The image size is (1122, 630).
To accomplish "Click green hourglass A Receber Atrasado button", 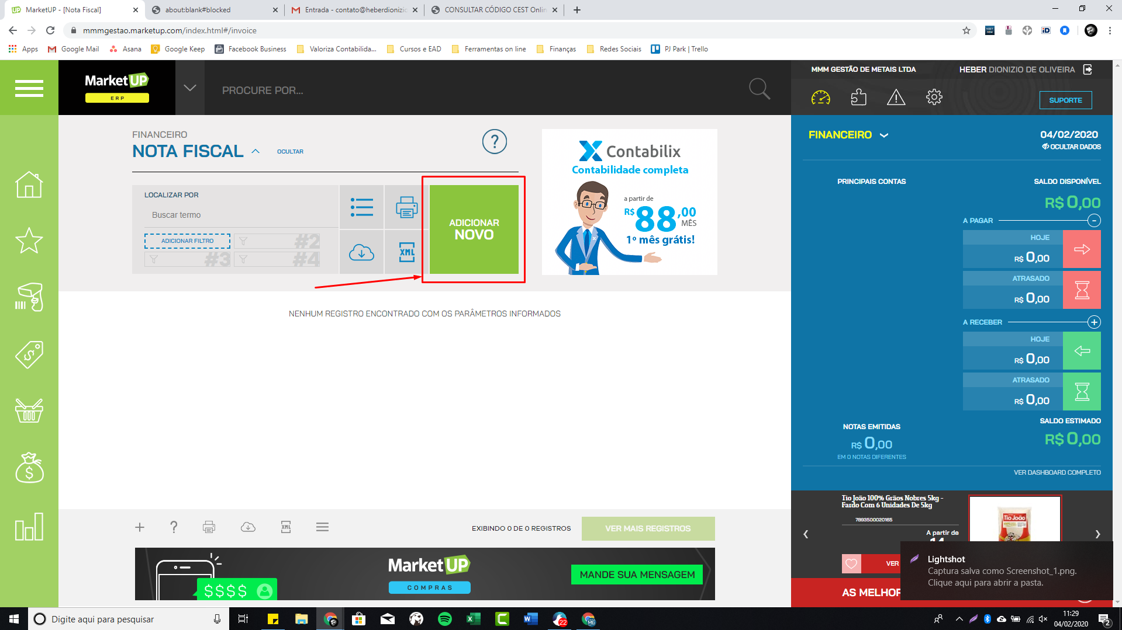I will [1082, 391].
